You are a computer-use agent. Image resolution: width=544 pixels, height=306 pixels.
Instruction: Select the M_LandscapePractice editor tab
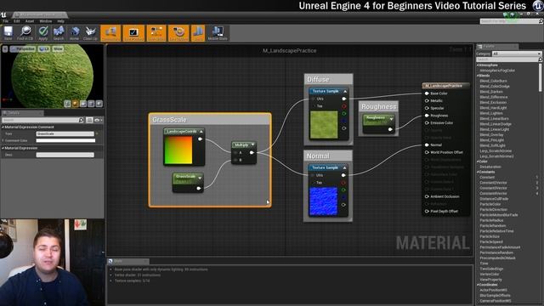(x=39, y=14)
